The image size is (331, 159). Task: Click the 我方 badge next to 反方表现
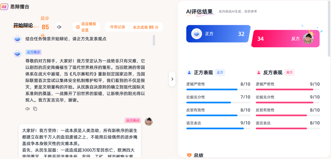click(x=289, y=72)
